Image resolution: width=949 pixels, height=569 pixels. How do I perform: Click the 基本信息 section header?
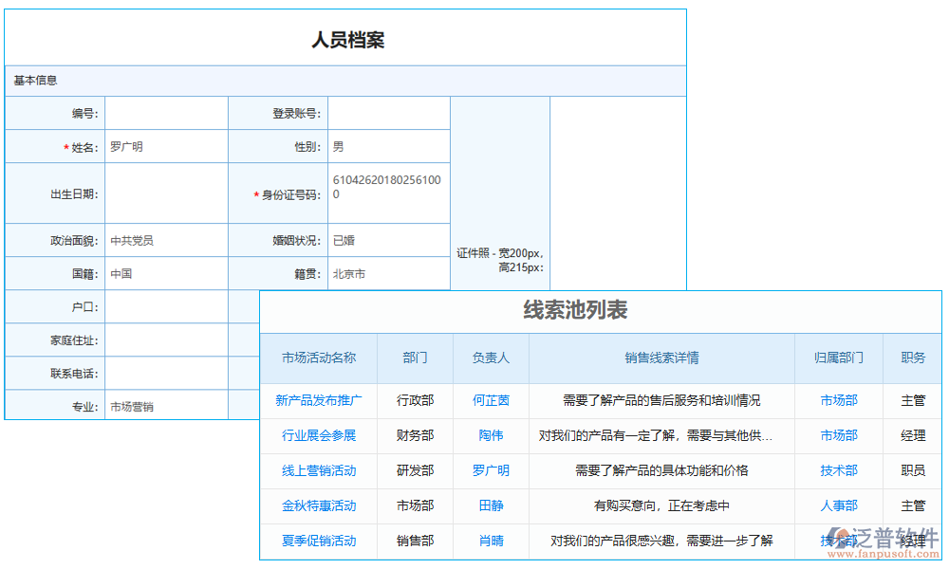36,81
